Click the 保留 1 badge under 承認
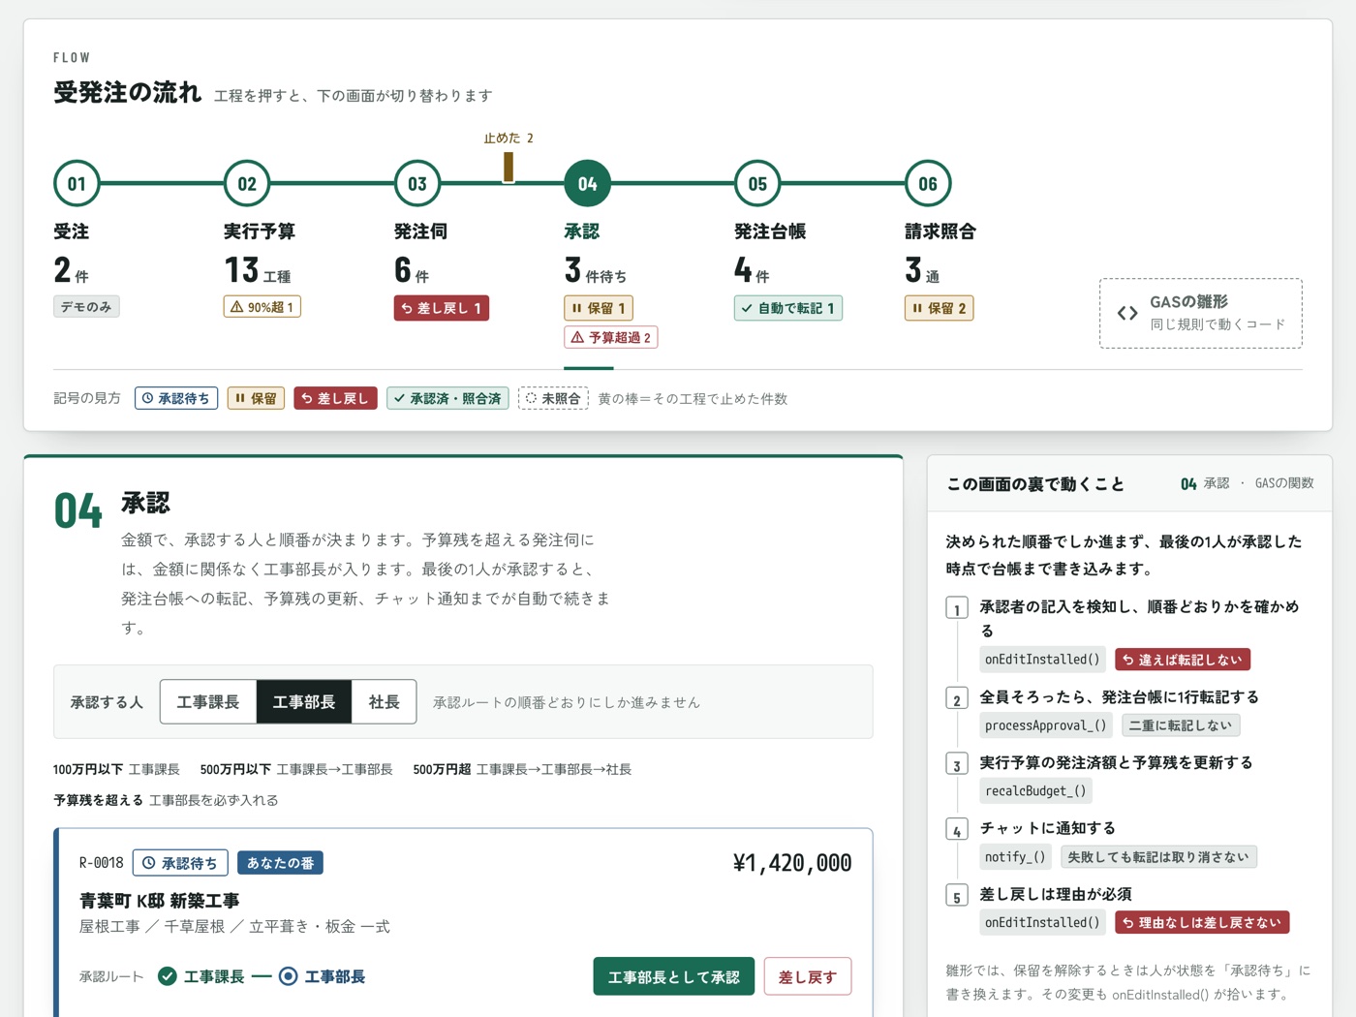This screenshot has width=1356, height=1017. pyautogui.click(x=599, y=308)
